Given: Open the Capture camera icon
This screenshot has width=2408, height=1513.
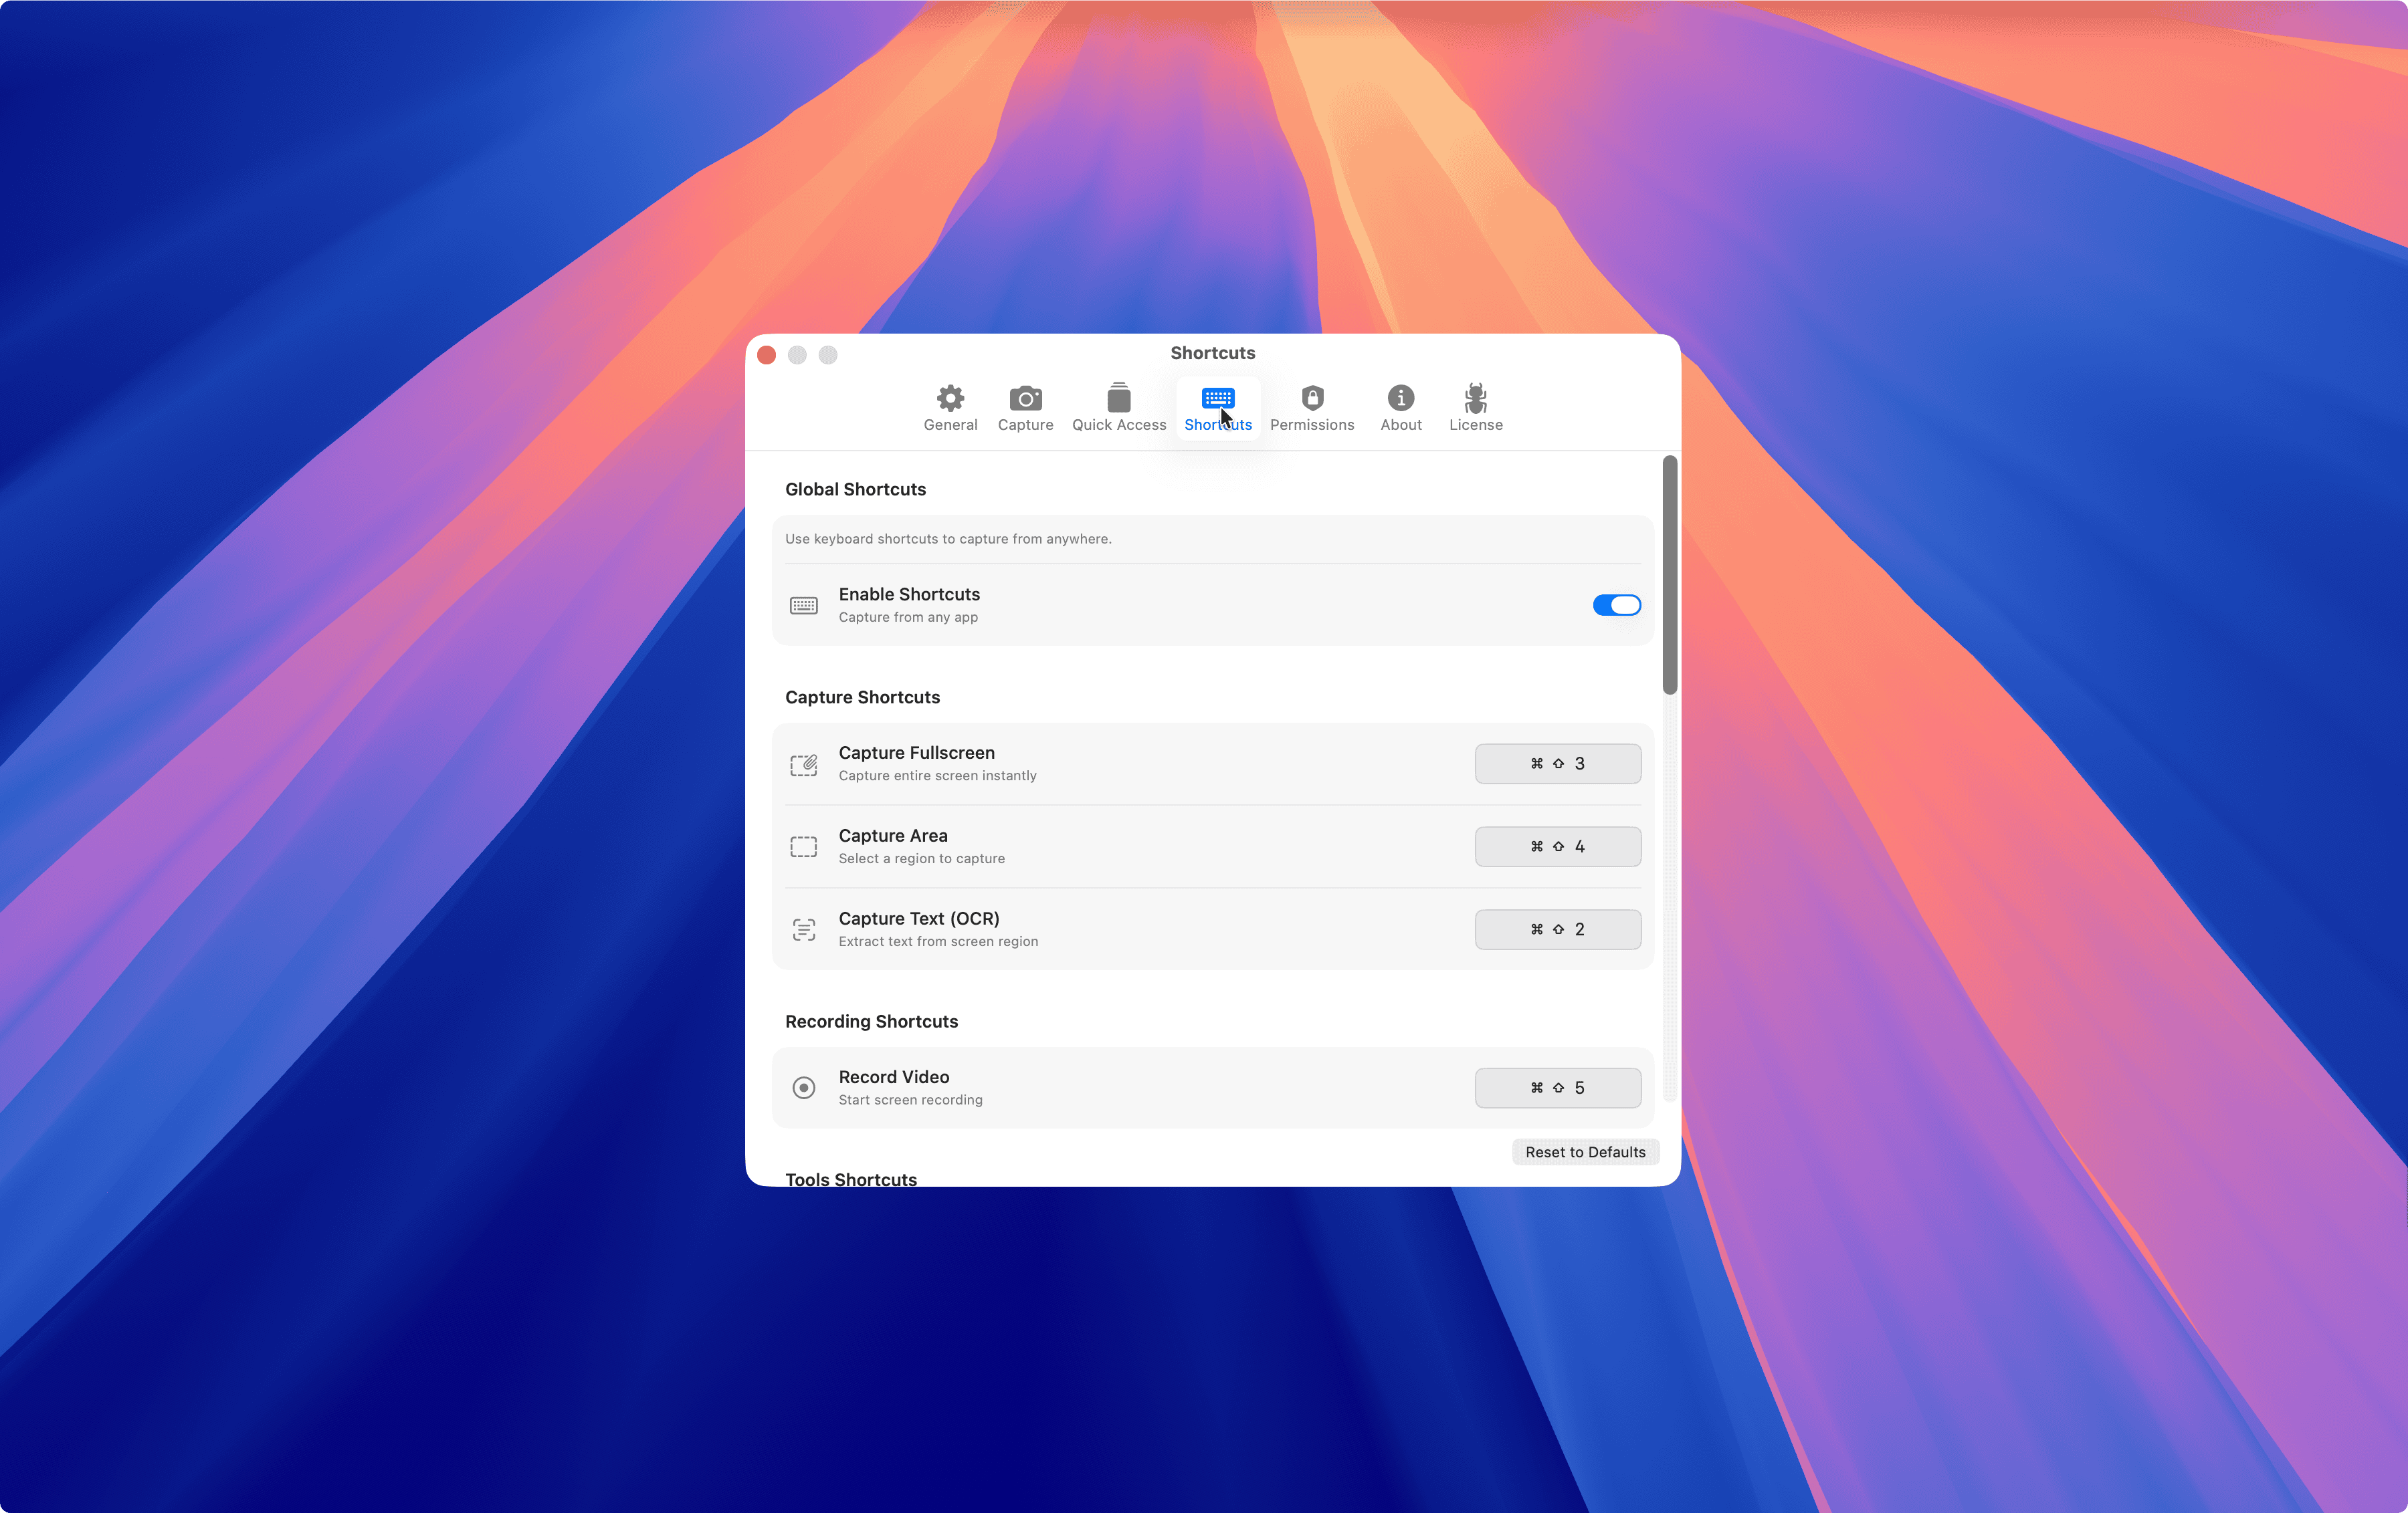Looking at the screenshot, I should click(x=1024, y=398).
